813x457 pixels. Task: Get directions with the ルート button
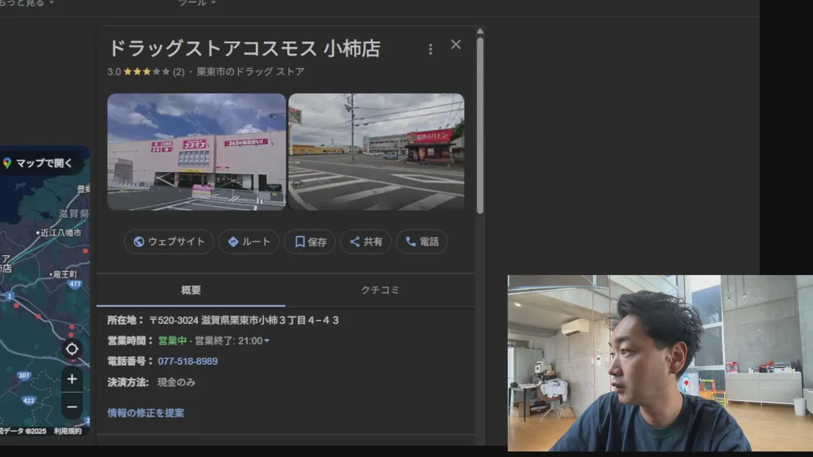point(249,242)
